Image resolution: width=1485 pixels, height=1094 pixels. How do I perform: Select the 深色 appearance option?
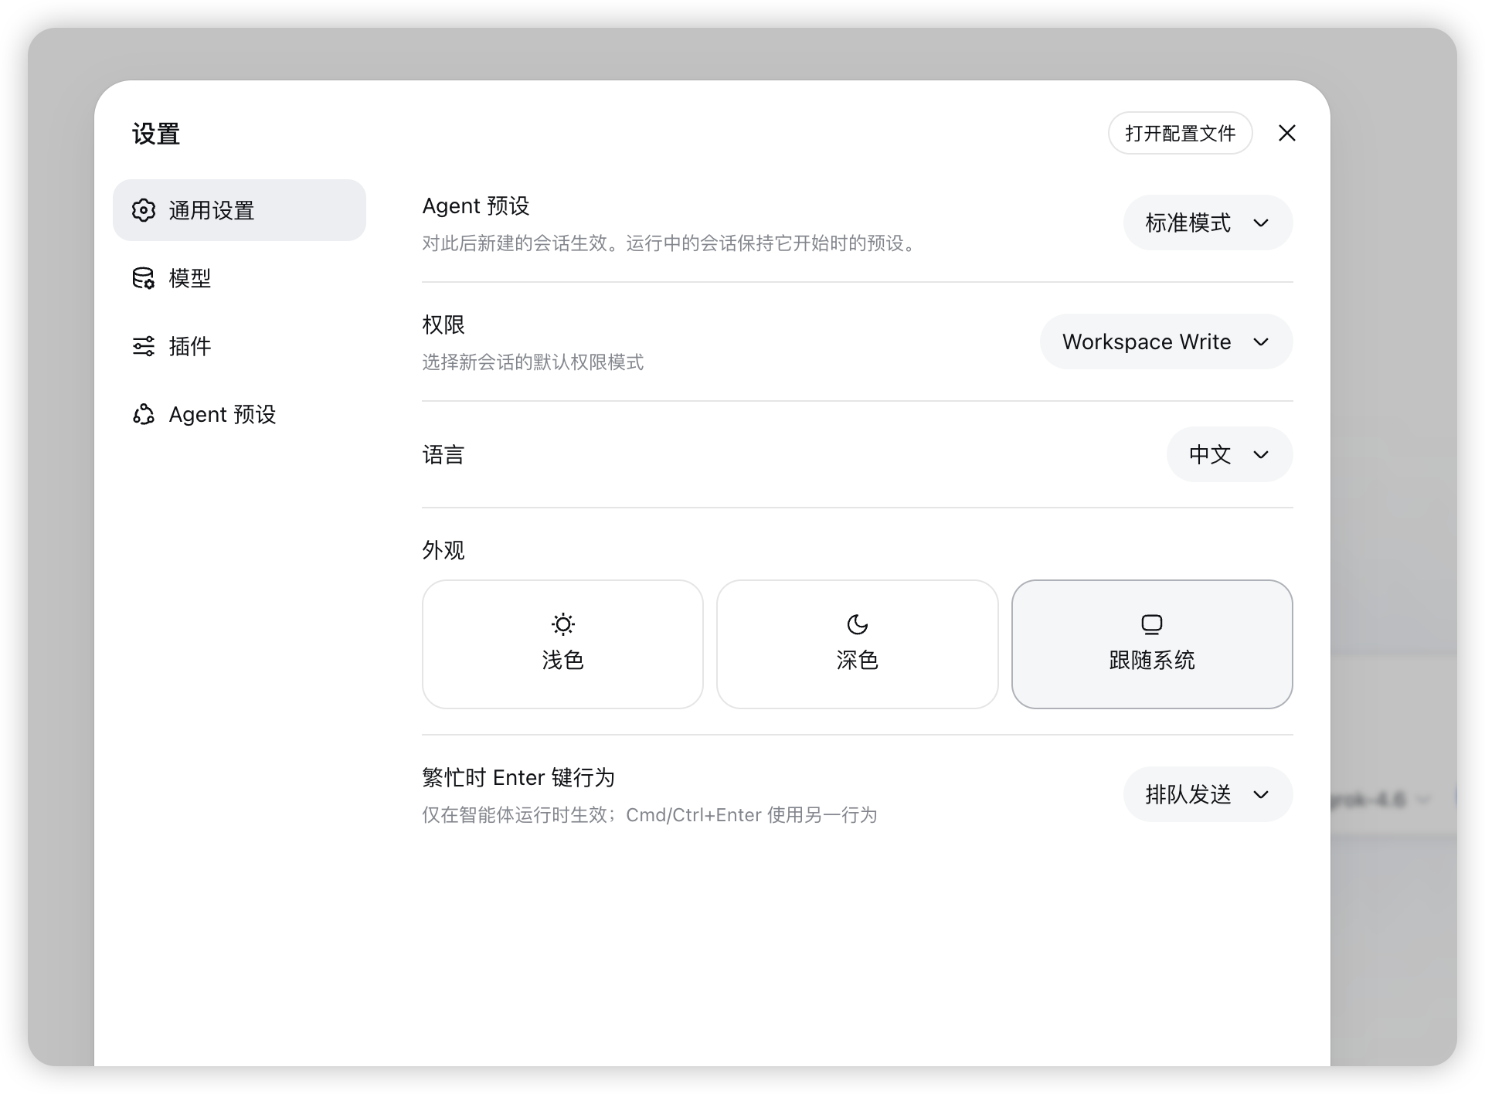858,644
